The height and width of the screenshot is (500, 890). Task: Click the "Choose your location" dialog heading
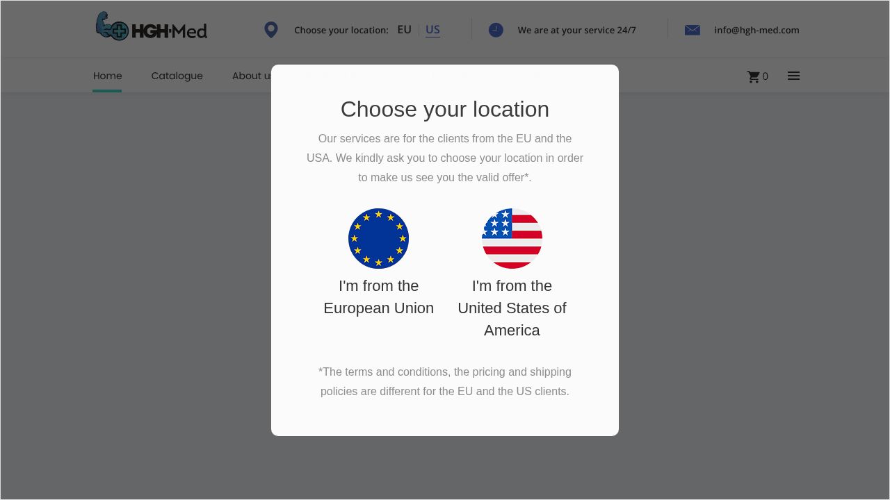[x=445, y=109]
